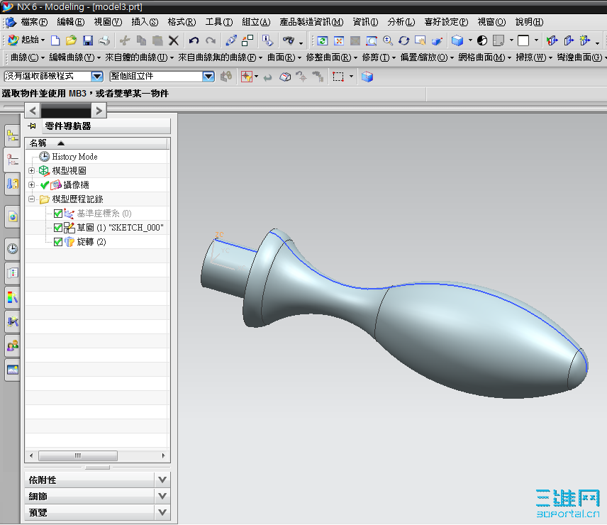Click the right arrow above the navigator
Screen dimensions: 607x525
[99, 111]
